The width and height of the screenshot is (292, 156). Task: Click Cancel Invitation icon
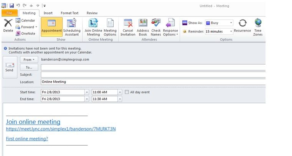coord(128,27)
